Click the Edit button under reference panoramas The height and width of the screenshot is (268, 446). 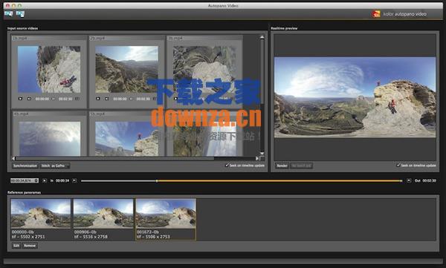16,246
